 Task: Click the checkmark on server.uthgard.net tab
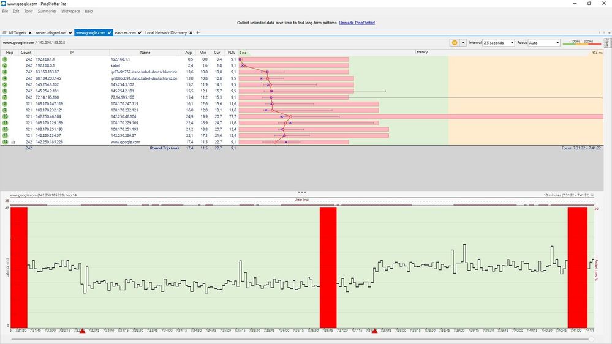[70, 33]
